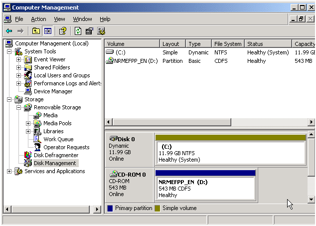Screen dimensions: 316x226
Task: Select the Shared Folders icon
Action: point(28,67)
